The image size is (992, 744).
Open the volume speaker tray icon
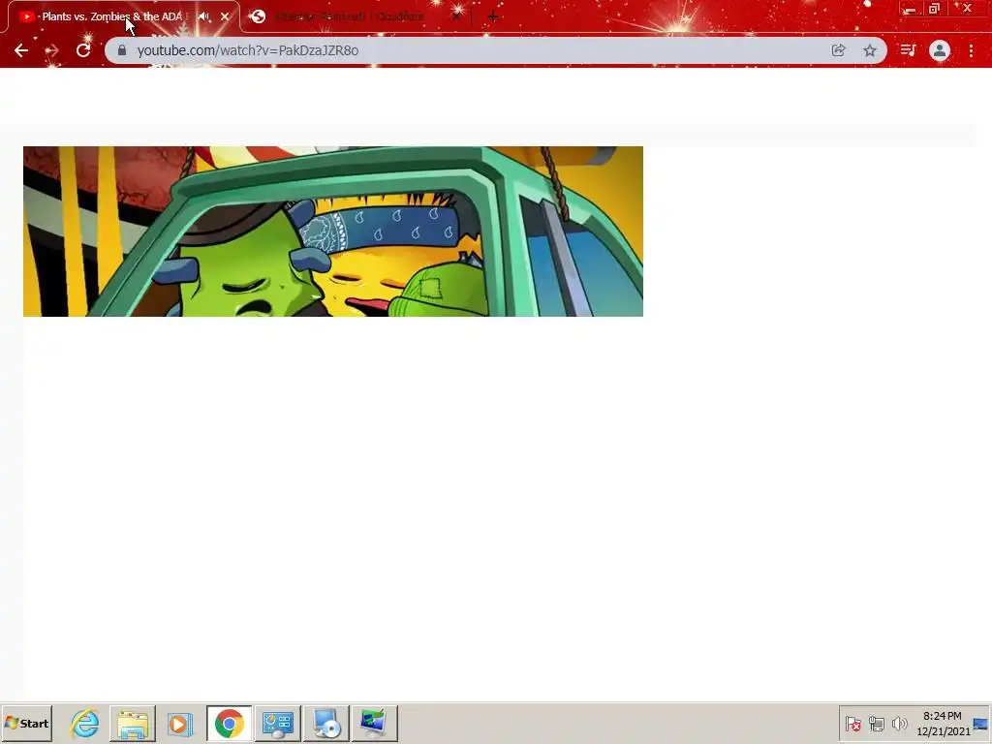pos(899,723)
